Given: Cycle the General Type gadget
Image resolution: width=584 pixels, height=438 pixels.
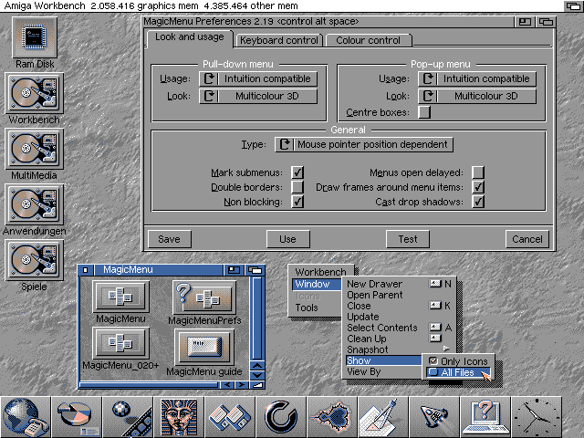Looking at the screenshot, I should click(364, 144).
